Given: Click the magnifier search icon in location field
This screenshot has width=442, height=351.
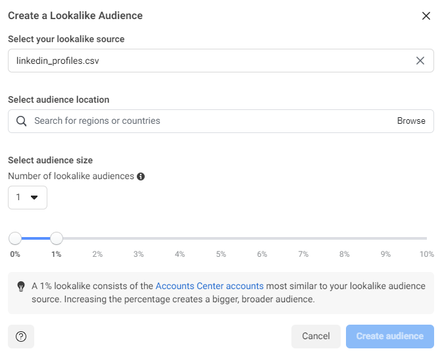Looking at the screenshot, I should click(x=21, y=121).
